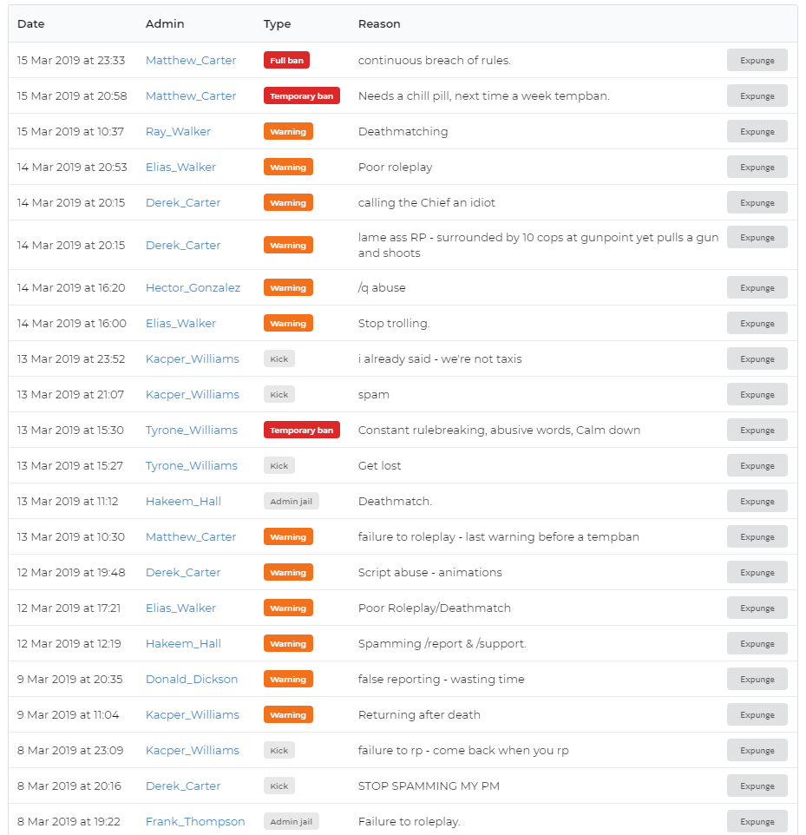Open Hakeem_Hall link on Deathmatch row
The width and height of the screenshot is (806, 835).
[x=183, y=501]
